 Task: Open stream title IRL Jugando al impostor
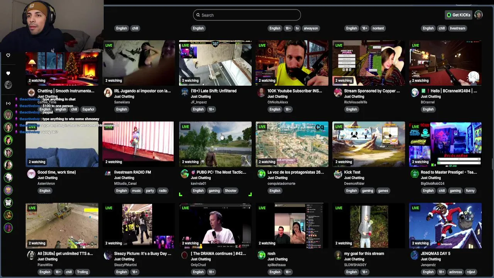click(142, 91)
